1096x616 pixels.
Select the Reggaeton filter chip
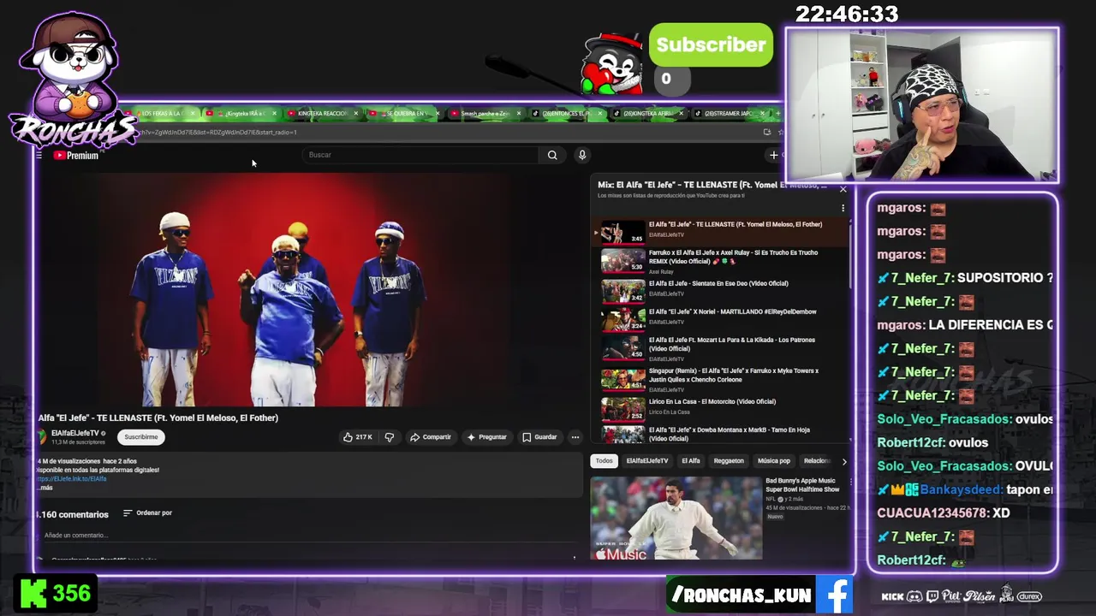click(x=729, y=461)
